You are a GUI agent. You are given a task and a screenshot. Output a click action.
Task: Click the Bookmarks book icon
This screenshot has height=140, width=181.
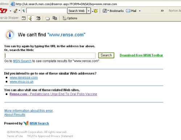click(x=105, y=11)
